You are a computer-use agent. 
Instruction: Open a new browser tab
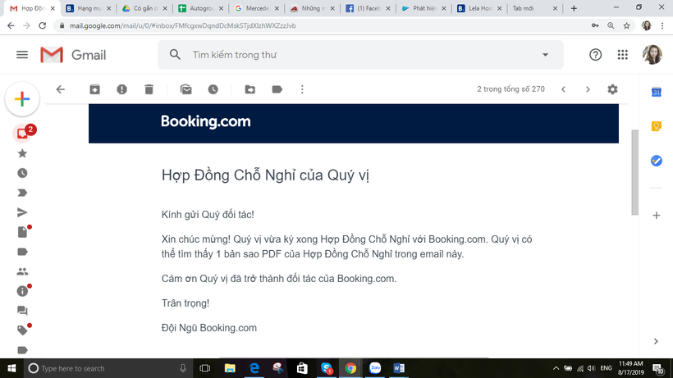point(574,8)
